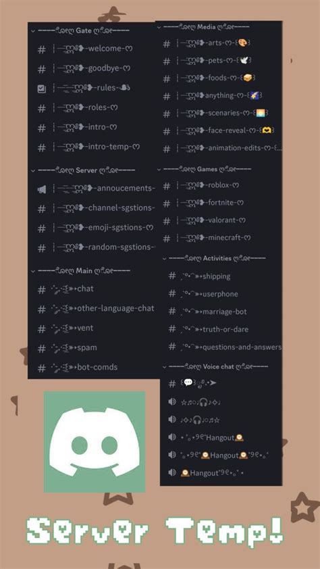Select the minecraft channel
This screenshot has width=320, height=569.
coord(221,238)
